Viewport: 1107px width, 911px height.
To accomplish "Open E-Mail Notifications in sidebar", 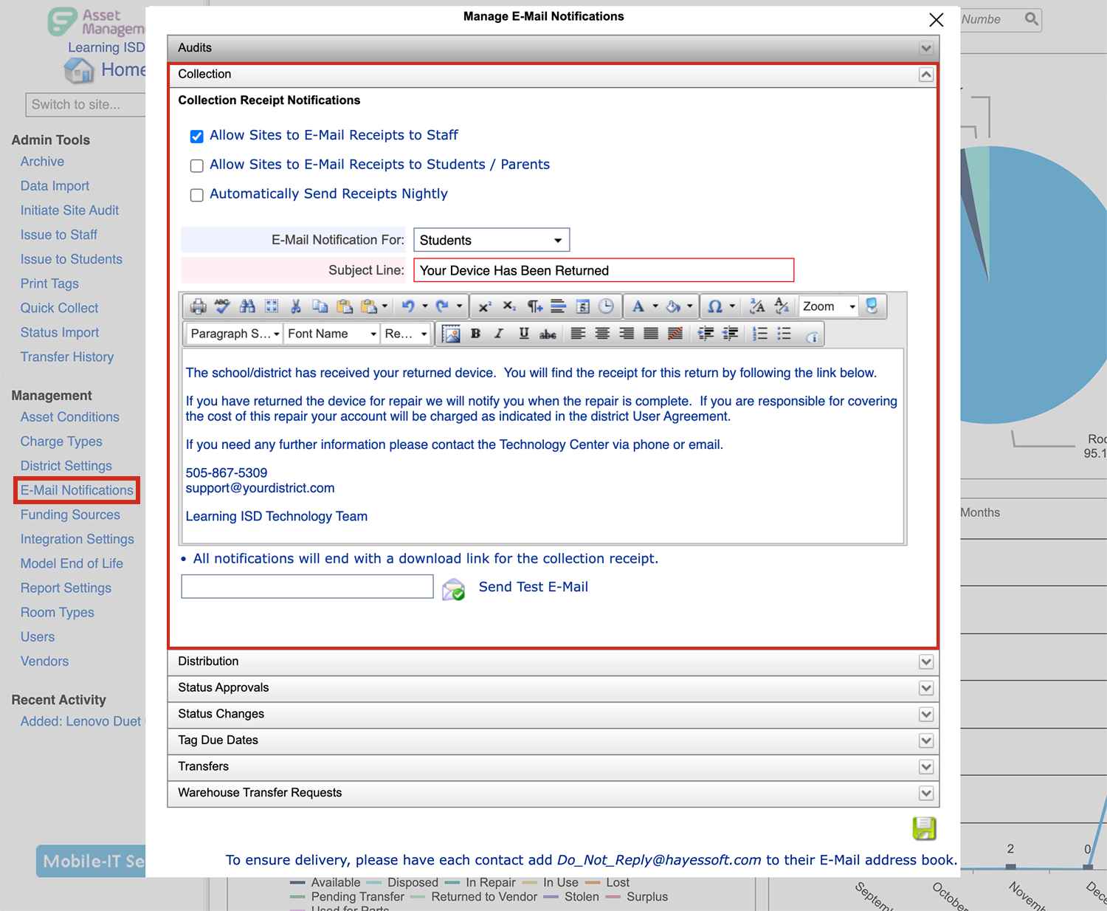I will (x=77, y=490).
